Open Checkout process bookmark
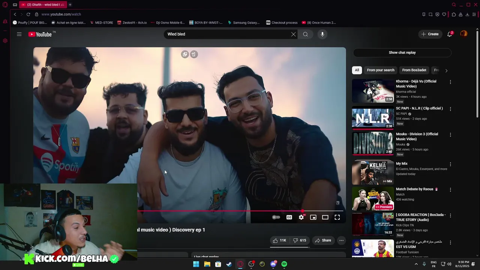 [282, 22]
